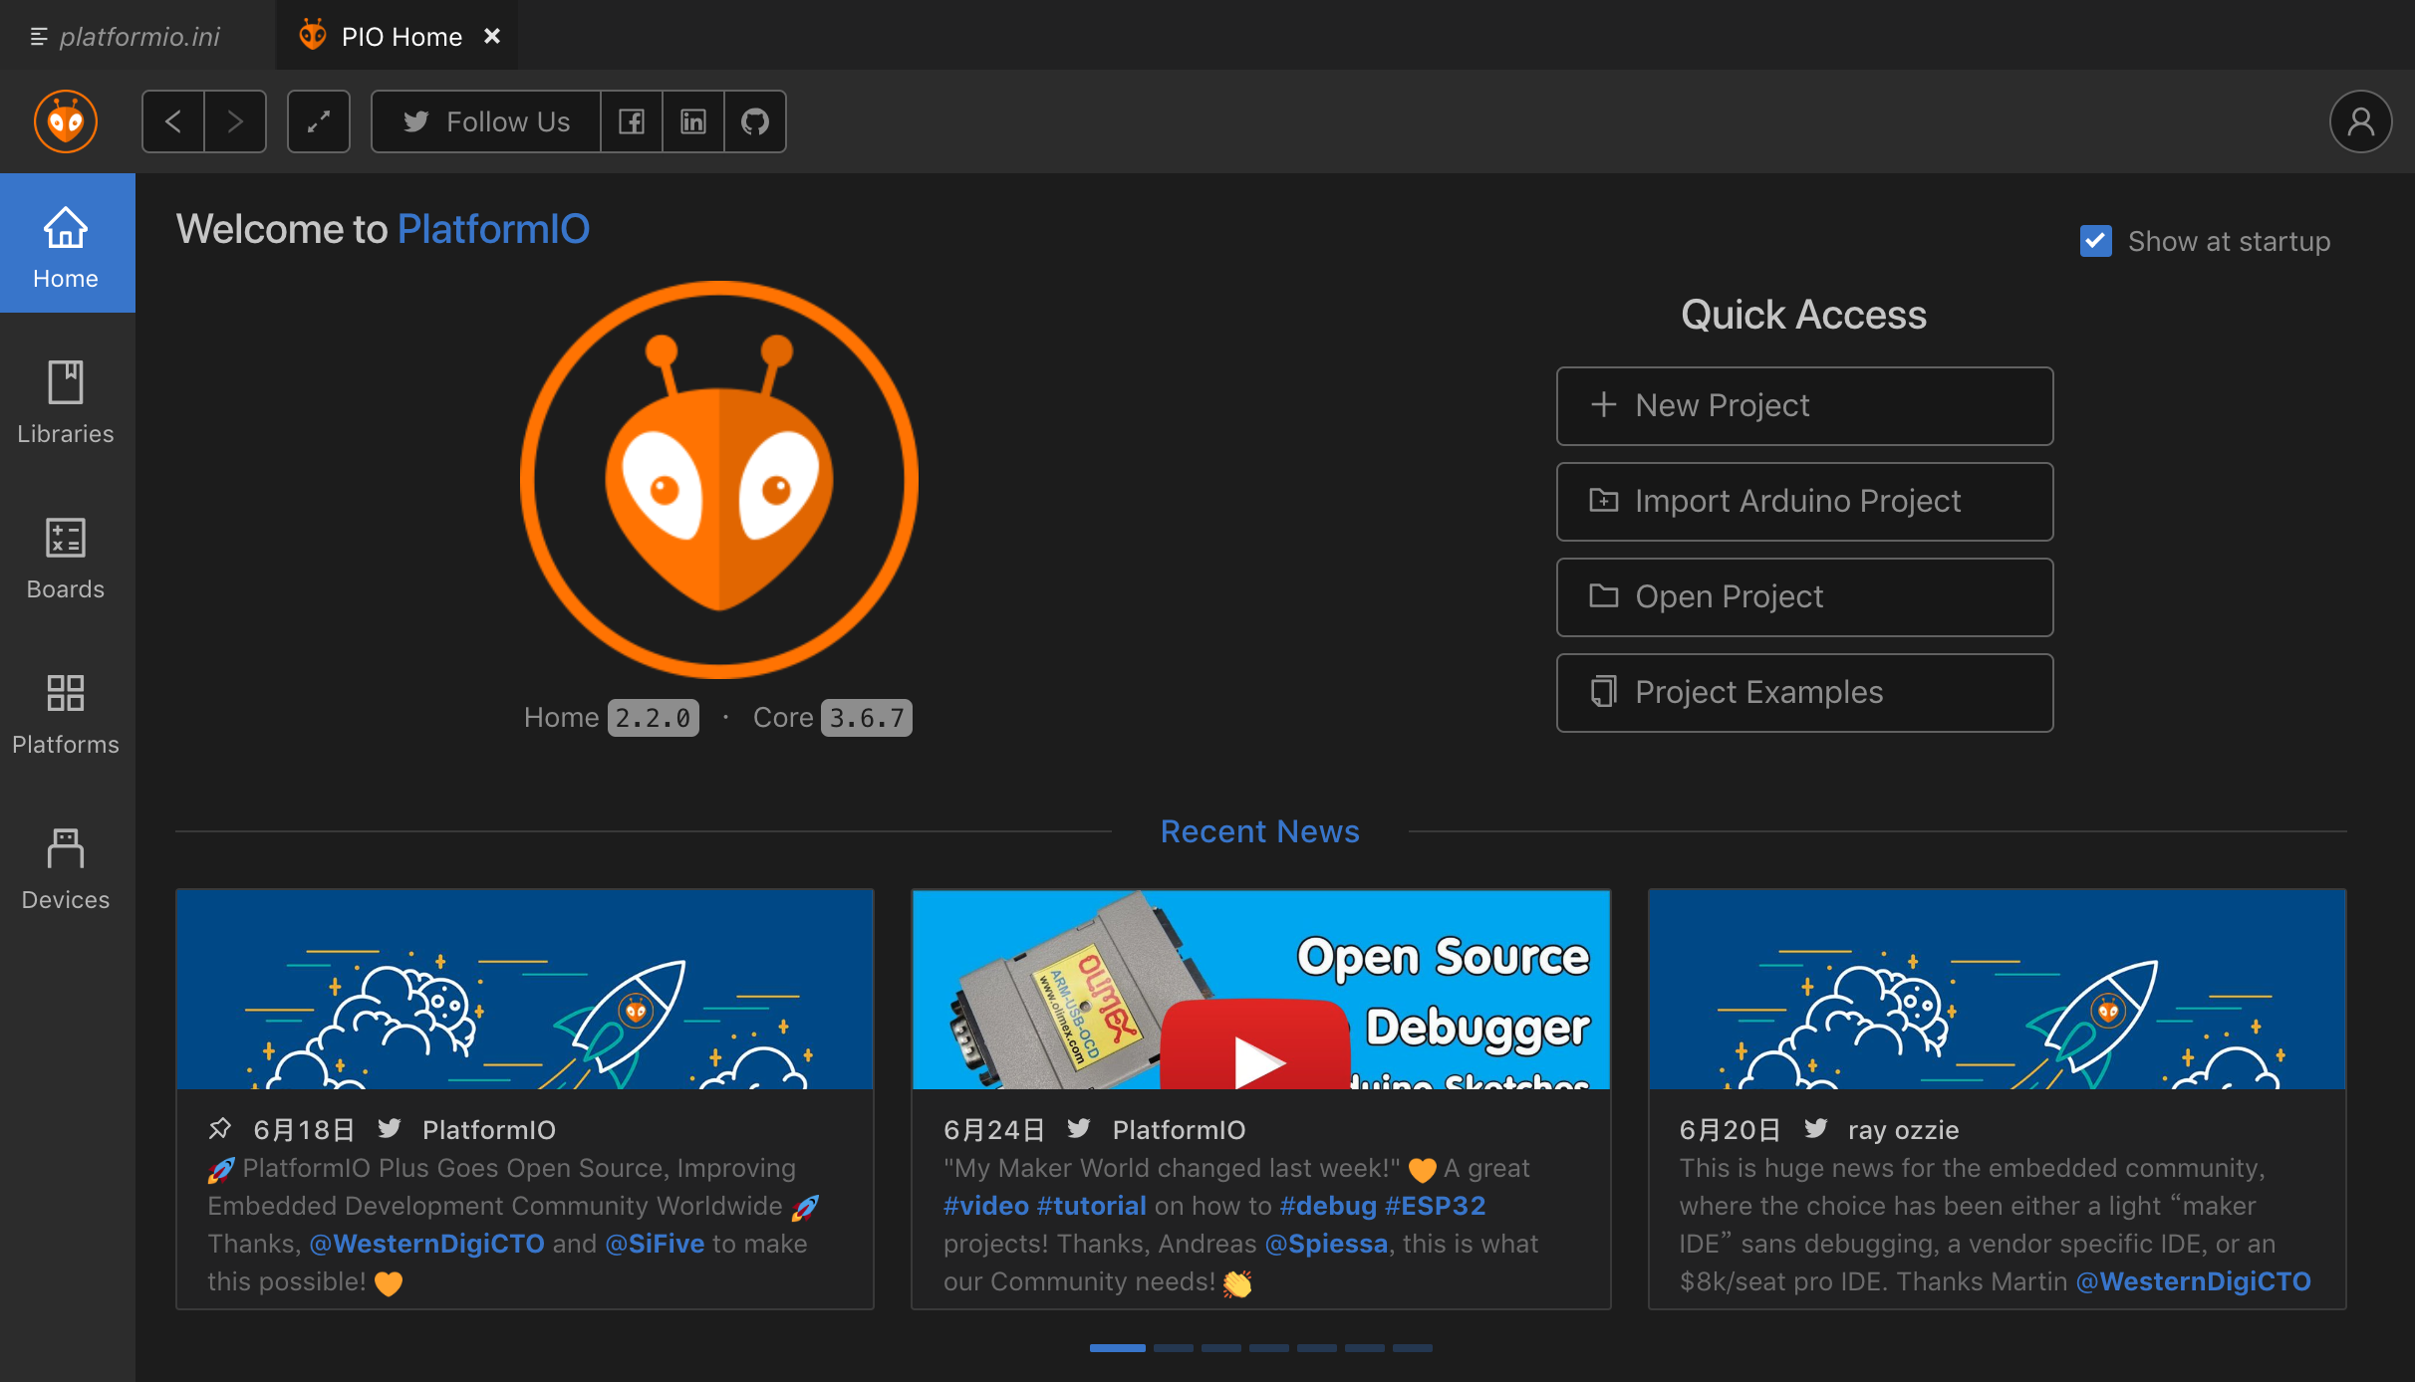This screenshot has width=2415, height=1382.
Task: Click the expand fullscreen arrows icon
Action: click(318, 121)
